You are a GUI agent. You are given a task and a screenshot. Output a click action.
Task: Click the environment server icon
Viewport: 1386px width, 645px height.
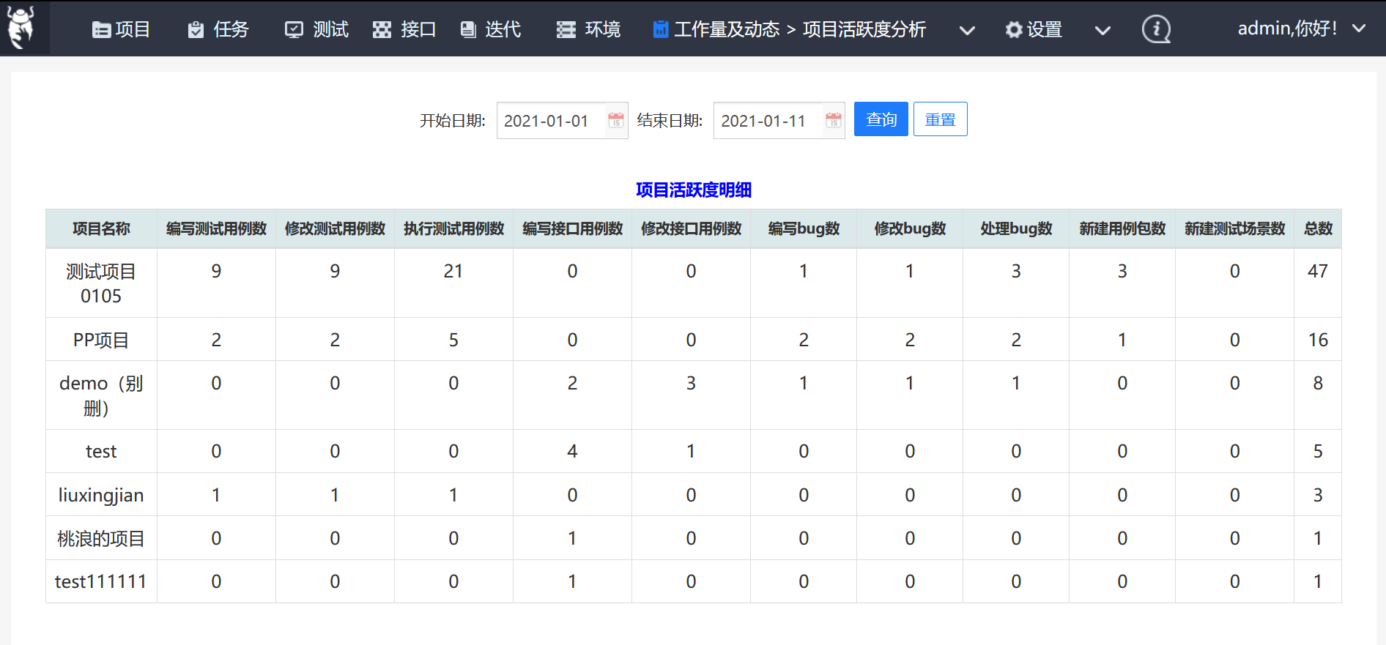point(566,29)
